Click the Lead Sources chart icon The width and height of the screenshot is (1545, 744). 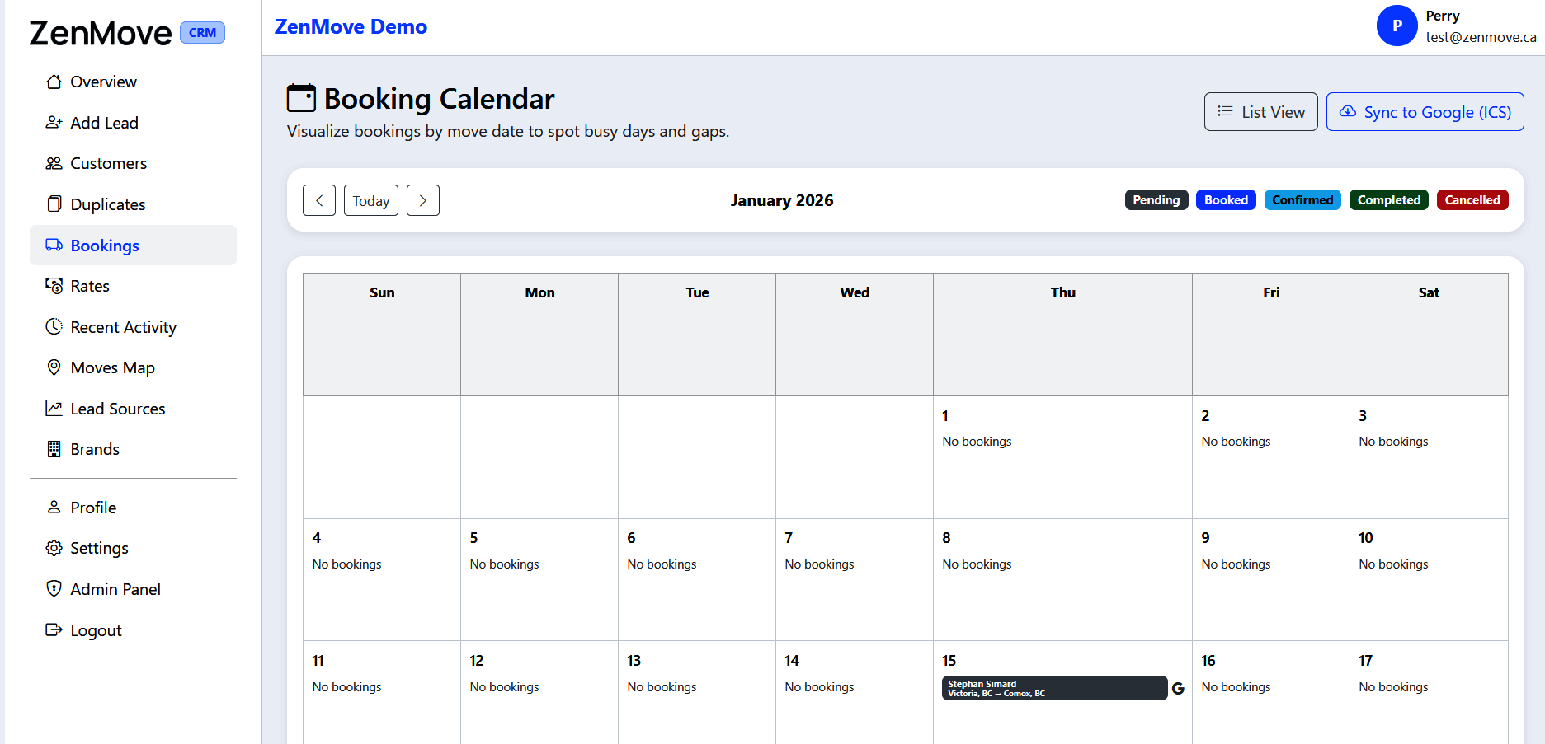pyautogui.click(x=54, y=409)
